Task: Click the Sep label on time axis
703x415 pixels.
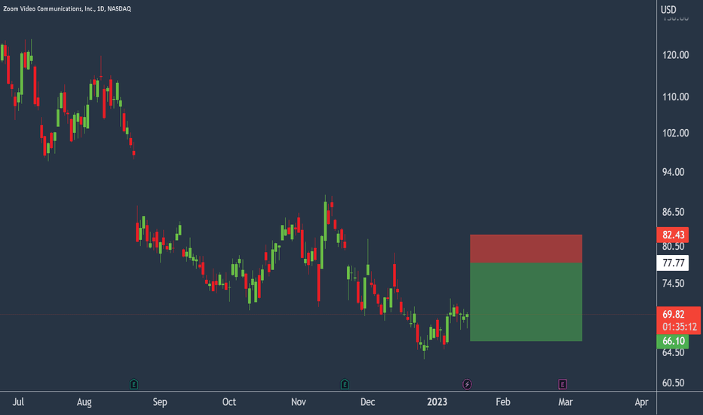Action: tap(160, 402)
